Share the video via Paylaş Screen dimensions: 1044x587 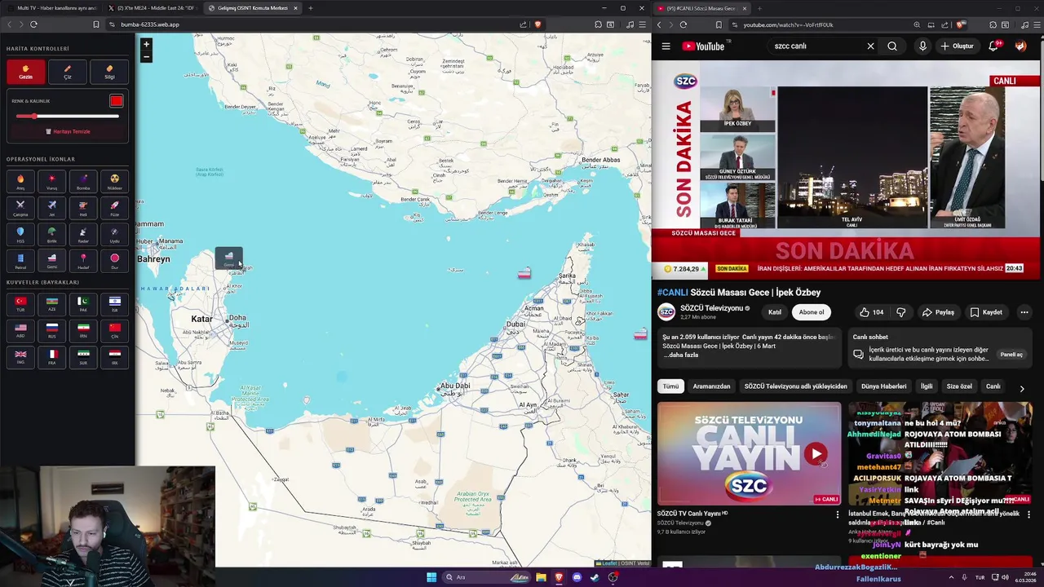click(x=938, y=312)
